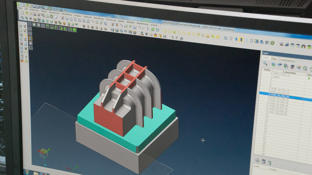This screenshot has height=175, width=312.
Task: Click the blue refresh arrows icon
Action: (226, 38)
